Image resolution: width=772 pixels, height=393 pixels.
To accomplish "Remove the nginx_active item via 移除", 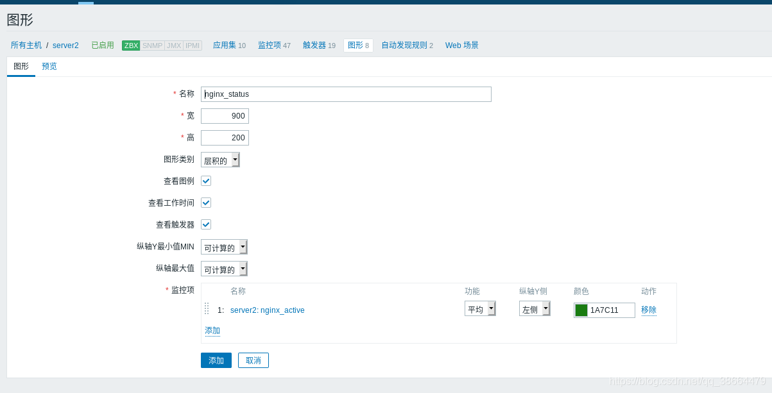I will 649,310.
